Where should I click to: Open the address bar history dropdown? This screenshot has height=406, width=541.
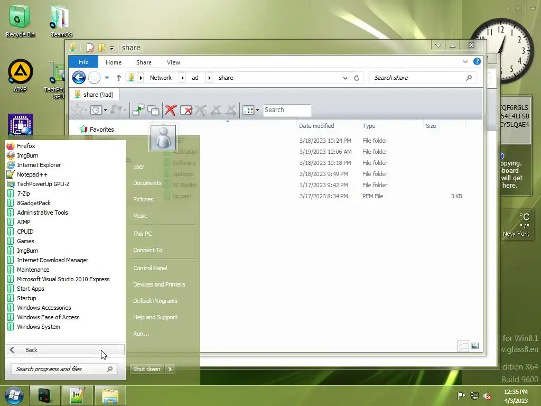pyautogui.click(x=345, y=78)
